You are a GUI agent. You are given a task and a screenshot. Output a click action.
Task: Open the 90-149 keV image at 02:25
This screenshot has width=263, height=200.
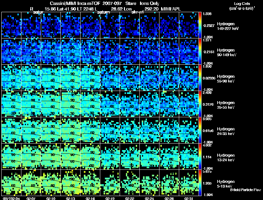coord(149,52)
